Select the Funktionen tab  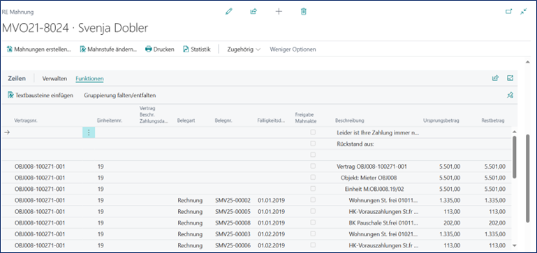(x=89, y=79)
